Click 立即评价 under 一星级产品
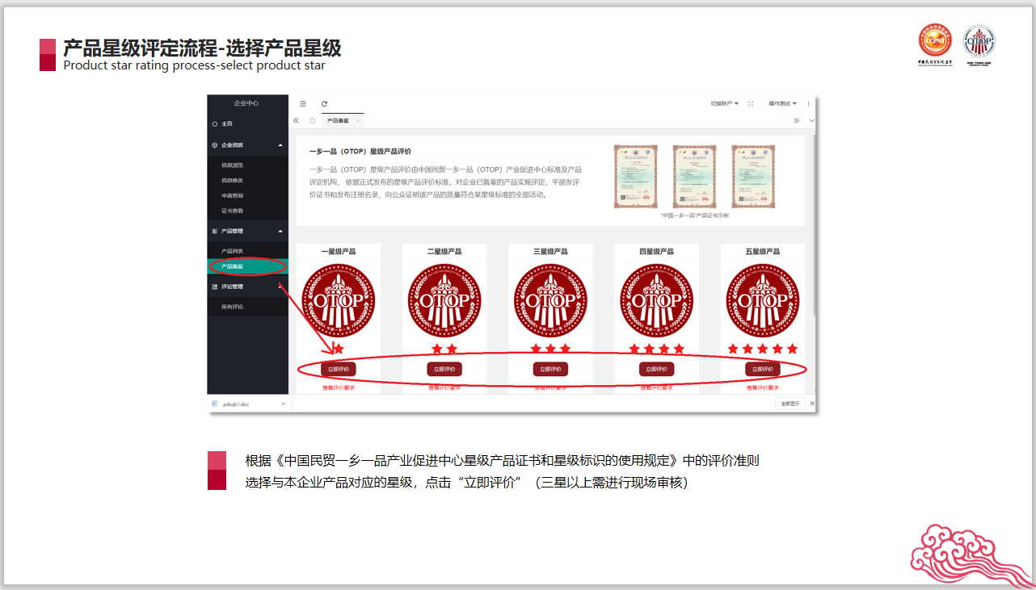Viewport: 1036px width, 590px height. point(338,369)
